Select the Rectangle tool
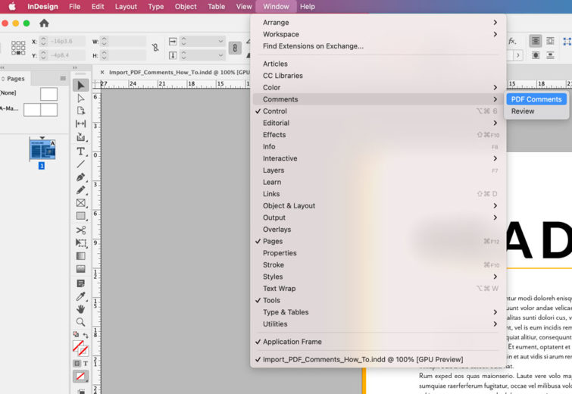 tap(80, 216)
